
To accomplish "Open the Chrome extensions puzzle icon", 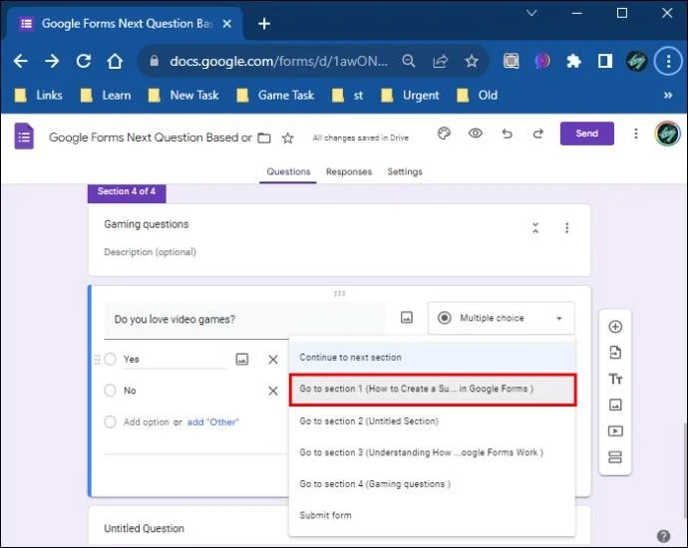I will click(573, 61).
